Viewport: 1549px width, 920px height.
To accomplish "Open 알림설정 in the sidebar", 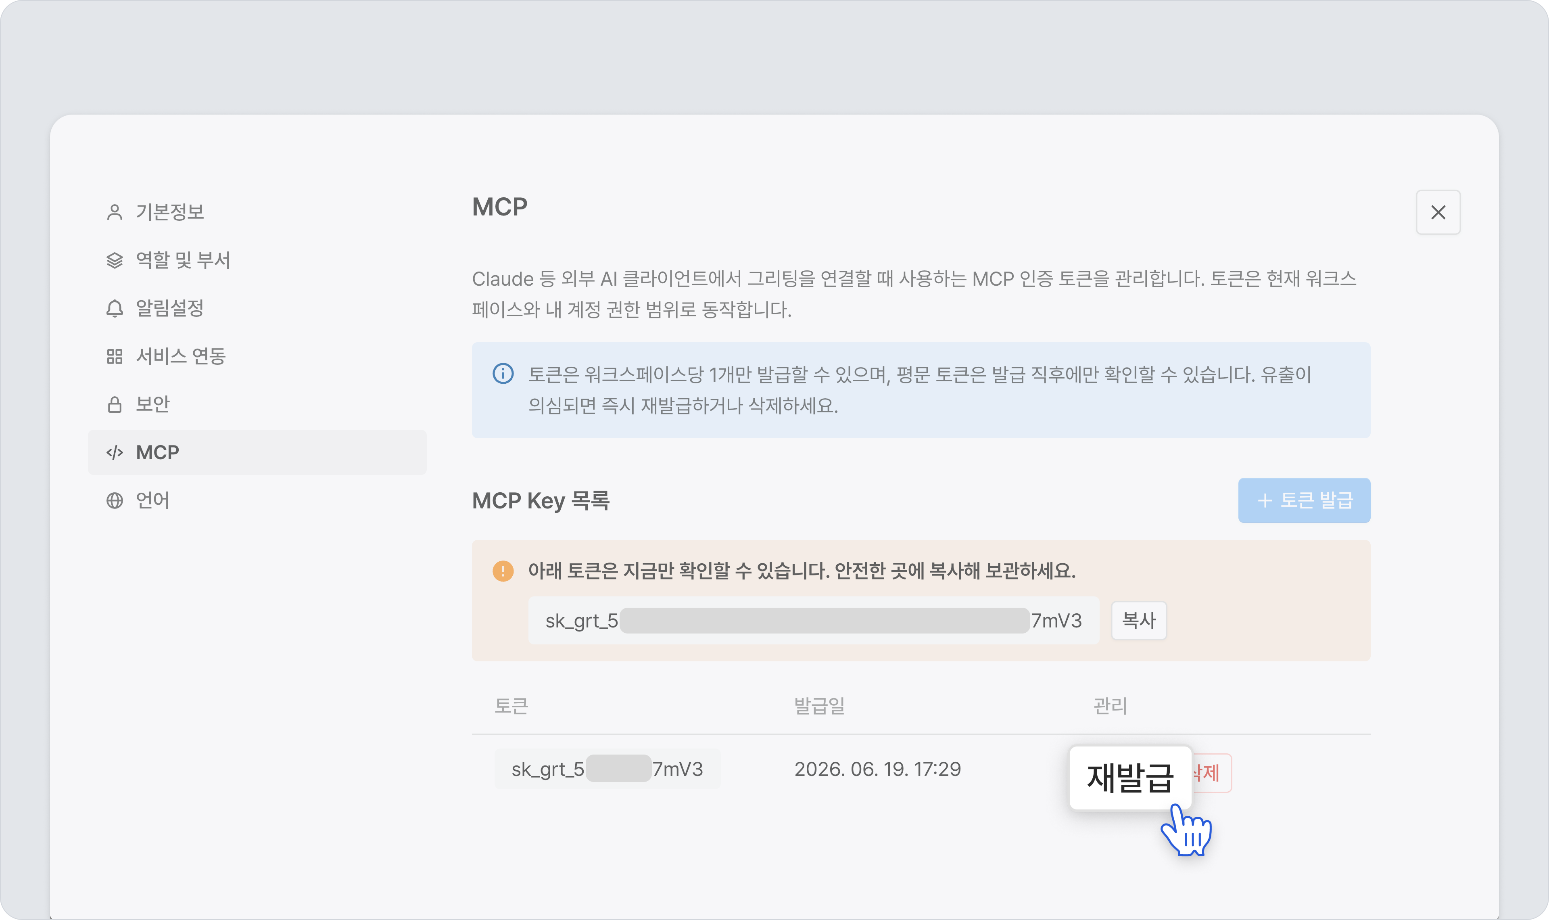I will click(x=257, y=308).
